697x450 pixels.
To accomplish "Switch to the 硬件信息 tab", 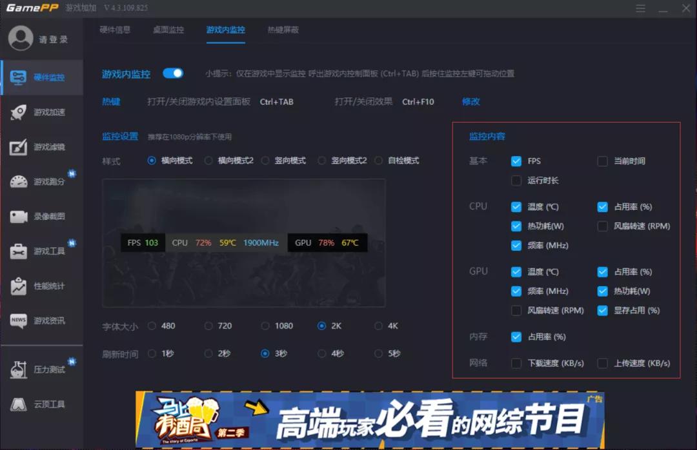I will coord(115,30).
